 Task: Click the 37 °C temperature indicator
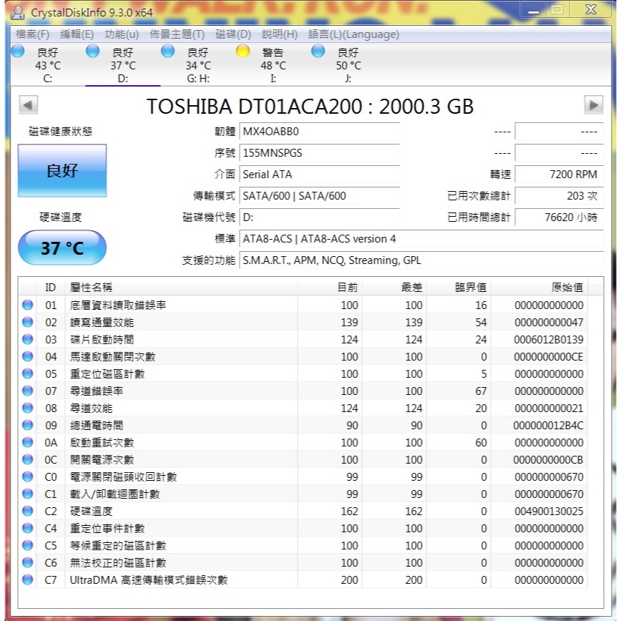click(62, 248)
